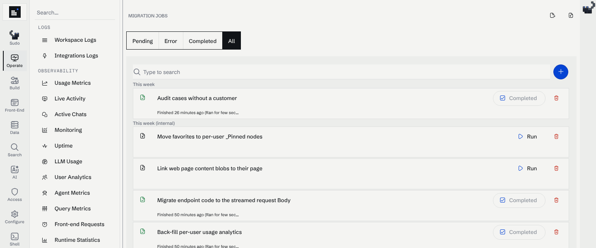The width and height of the screenshot is (596, 248).
Task: Open the AI section
Action: coord(14,172)
